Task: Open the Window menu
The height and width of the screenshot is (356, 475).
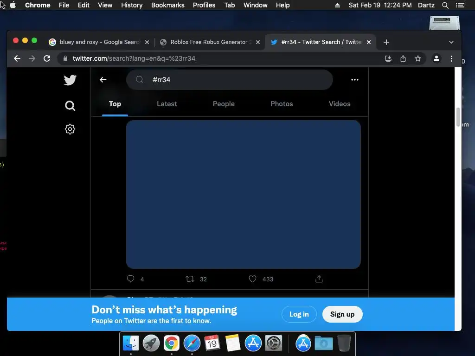Action: click(x=256, y=5)
